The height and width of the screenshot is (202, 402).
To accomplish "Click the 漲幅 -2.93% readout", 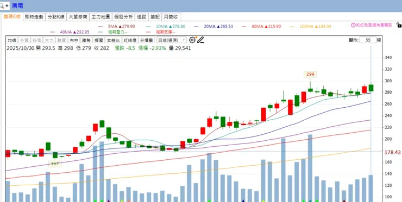I will (x=152, y=48).
